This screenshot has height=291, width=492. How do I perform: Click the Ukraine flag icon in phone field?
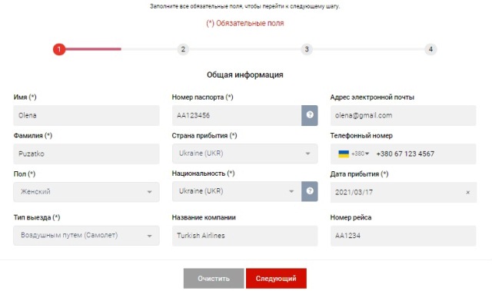coord(344,154)
